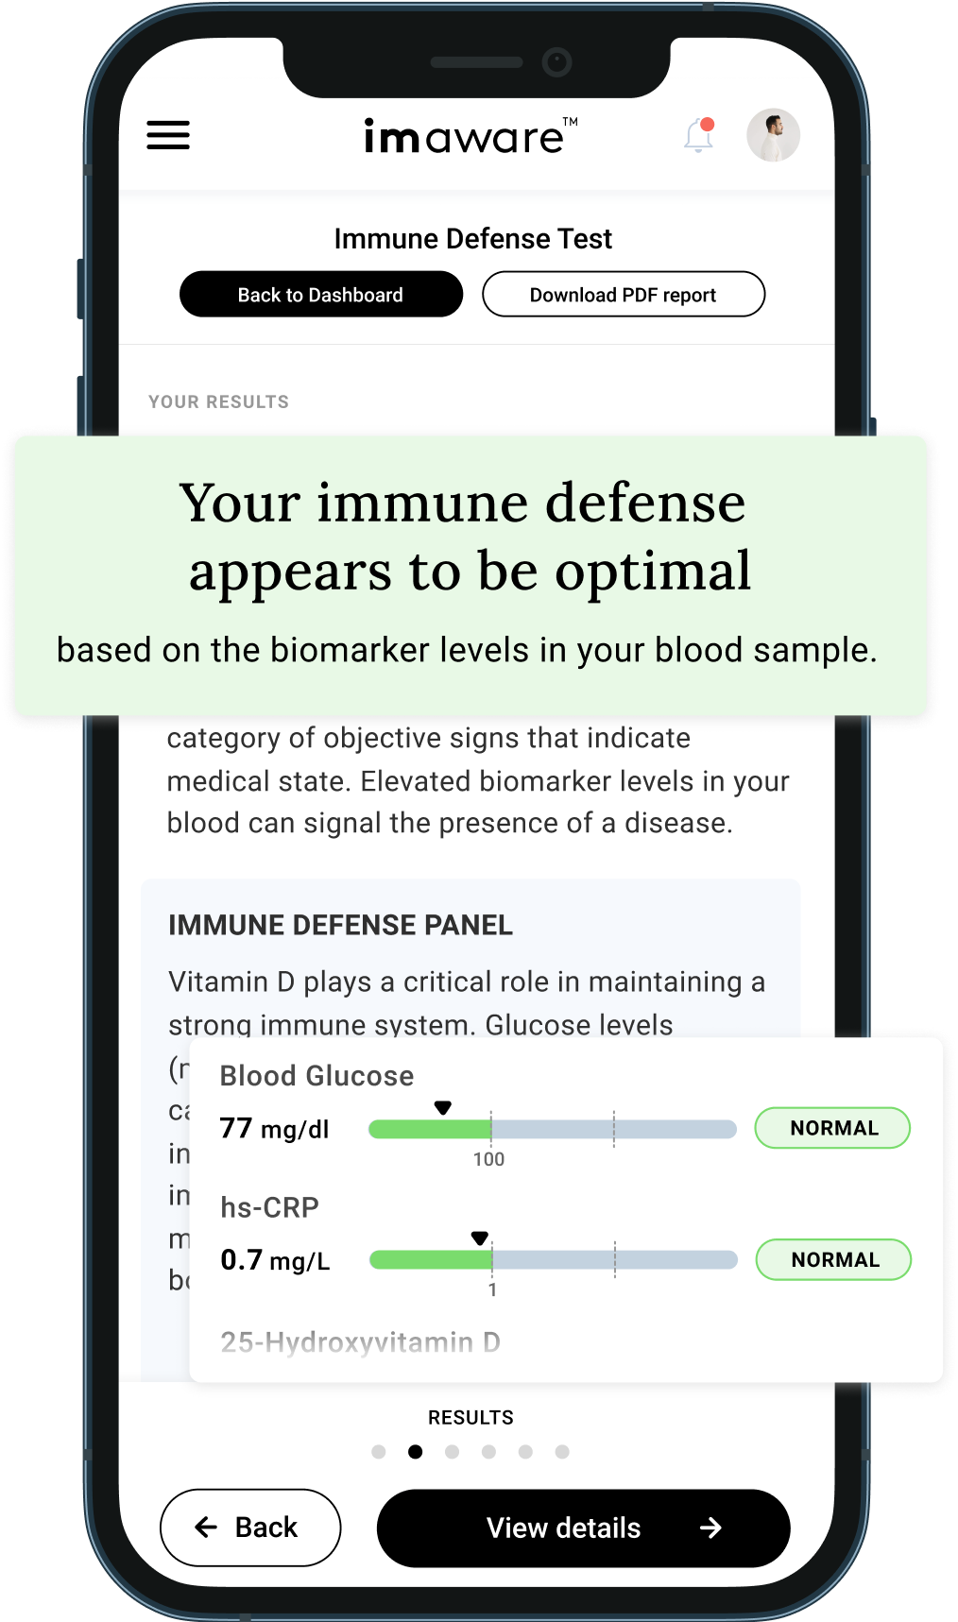Viewport: 958px width, 1622px height.
Task: Expand the 25-Hydroxyvitamin D result
Action: click(x=361, y=1341)
